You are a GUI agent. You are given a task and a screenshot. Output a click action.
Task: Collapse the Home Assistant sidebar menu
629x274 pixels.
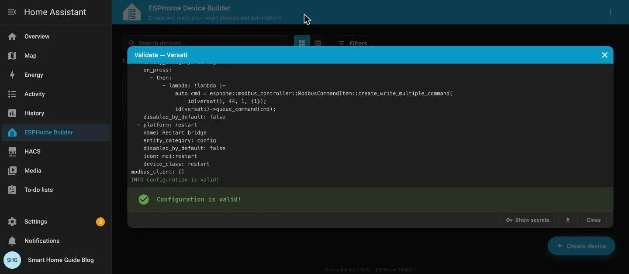click(x=12, y=12)
